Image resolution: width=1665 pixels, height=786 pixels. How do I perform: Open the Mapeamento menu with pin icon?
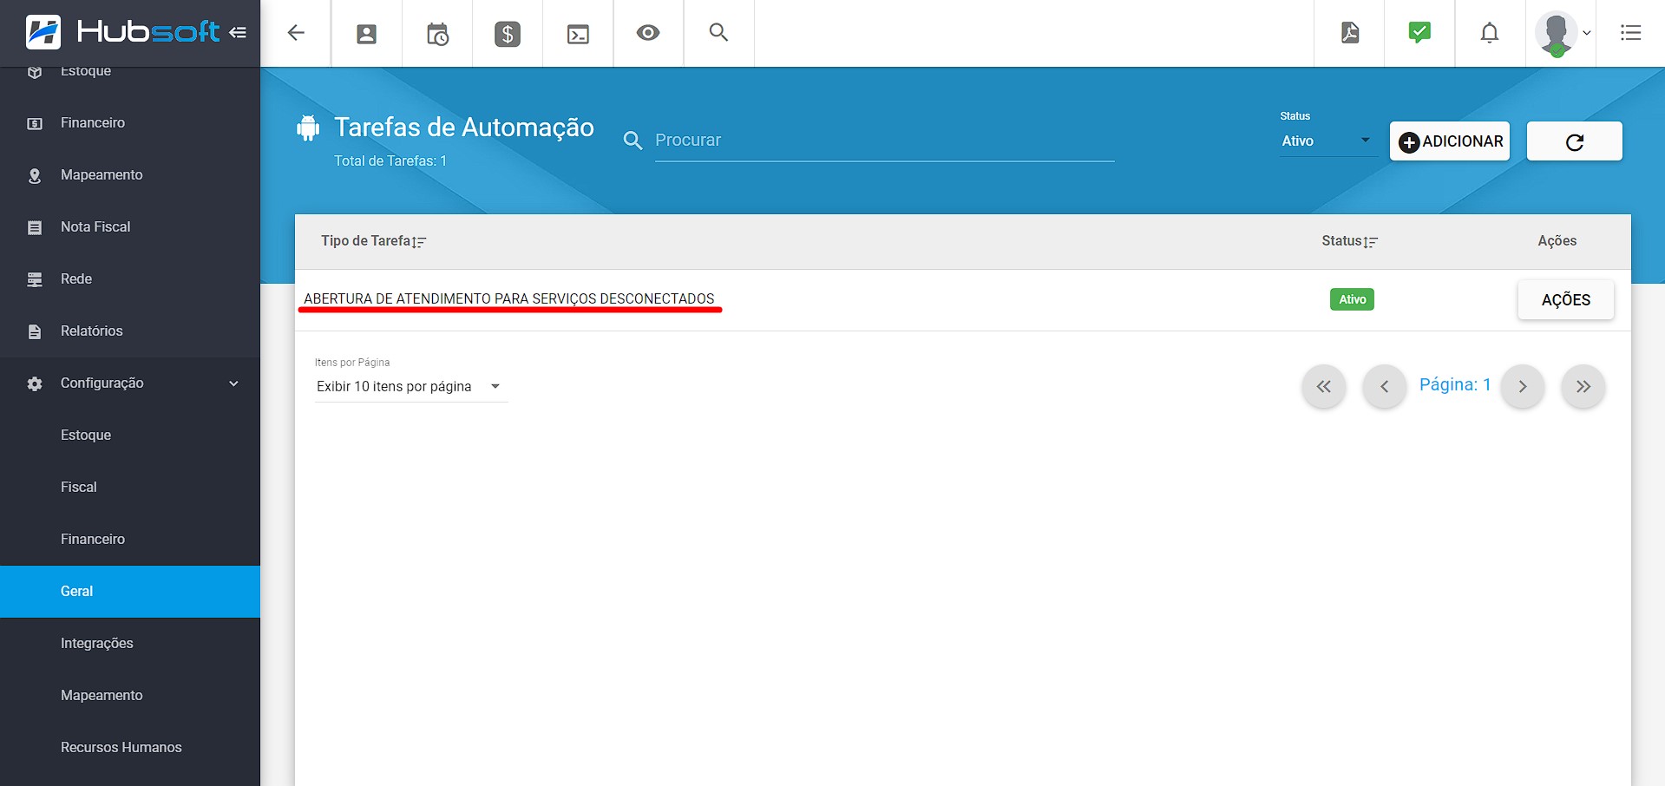[130, 175]
